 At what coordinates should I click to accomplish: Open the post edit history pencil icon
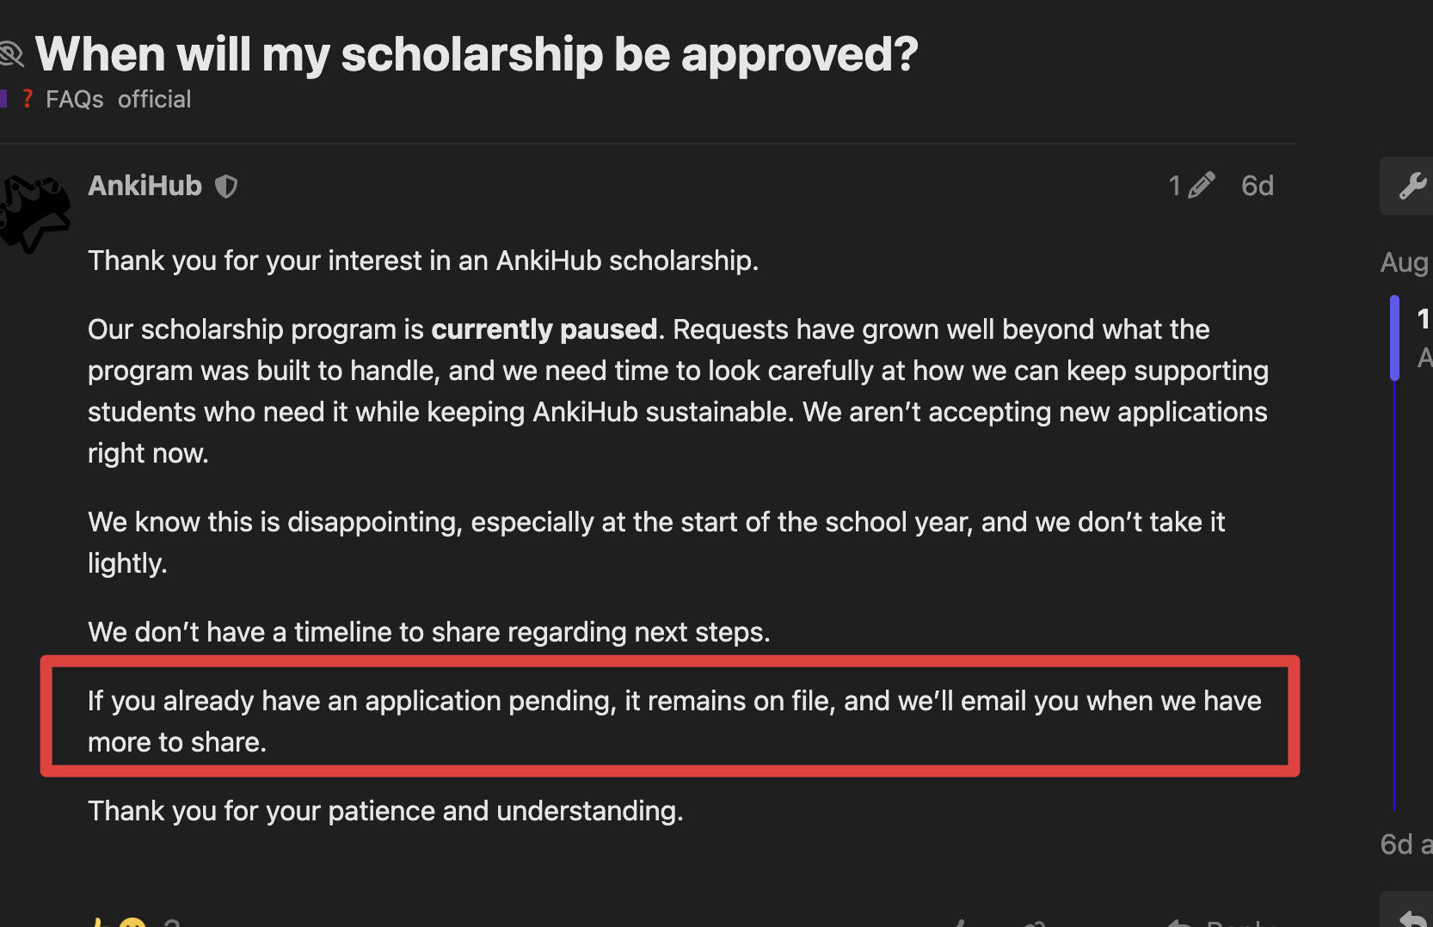tap(1201, 186)
